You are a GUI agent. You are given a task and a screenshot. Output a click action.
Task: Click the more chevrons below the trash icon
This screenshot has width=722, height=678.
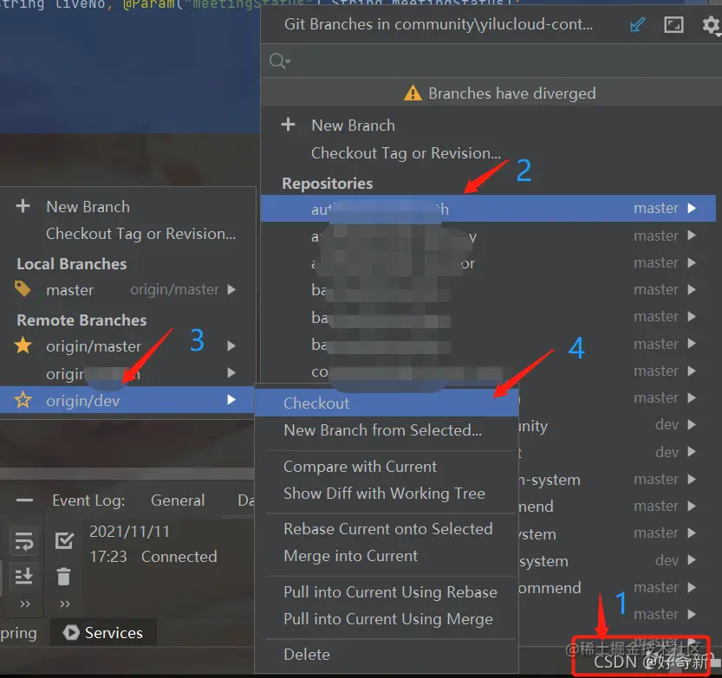[65, 604]
